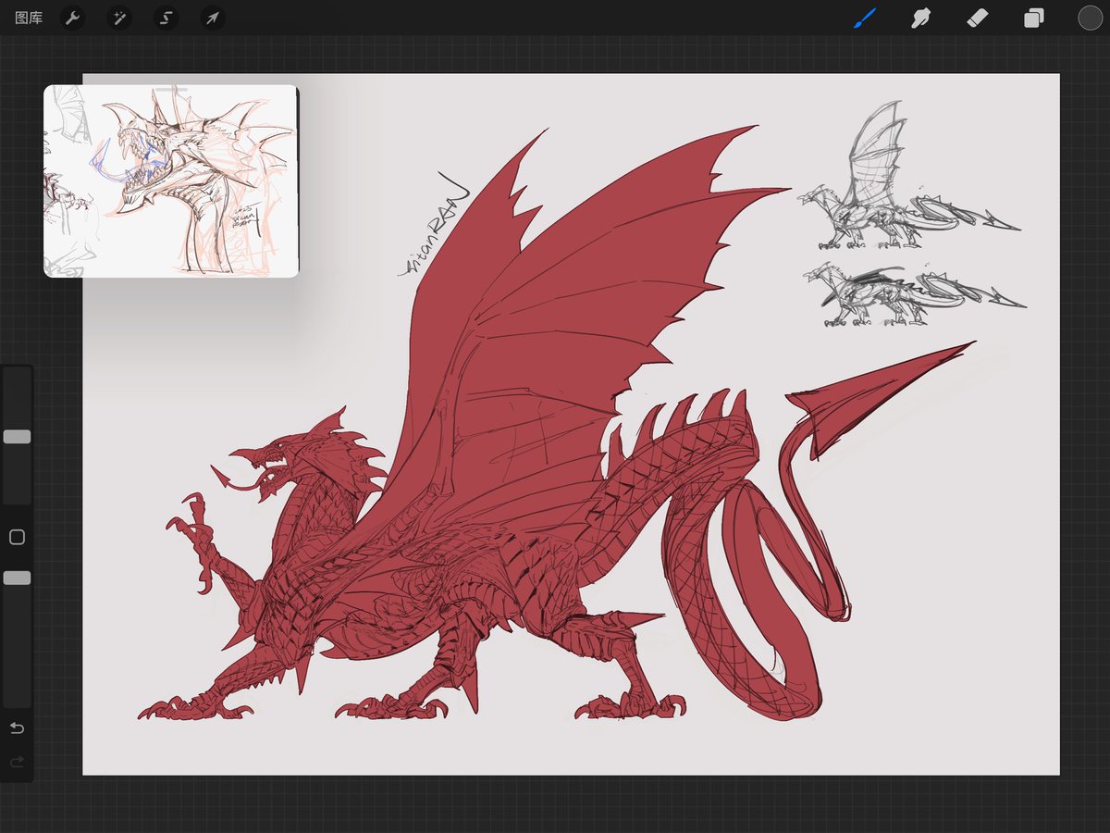Viewport: 1110px width, 833px height.
Task: Open the Layers panel
Action: click(x=1034, y=18)
